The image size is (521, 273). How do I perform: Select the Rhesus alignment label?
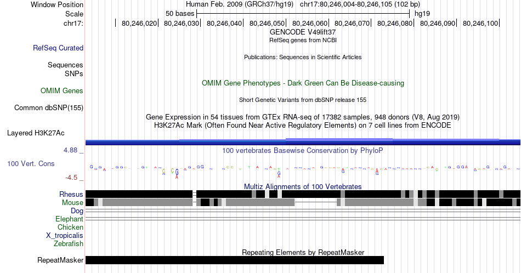71,194
